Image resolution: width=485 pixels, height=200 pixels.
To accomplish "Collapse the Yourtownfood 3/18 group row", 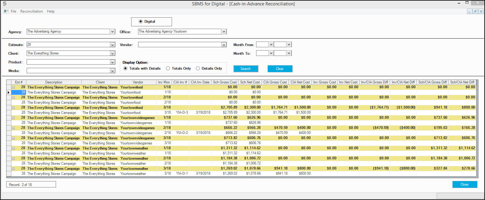I will [13, 108].
